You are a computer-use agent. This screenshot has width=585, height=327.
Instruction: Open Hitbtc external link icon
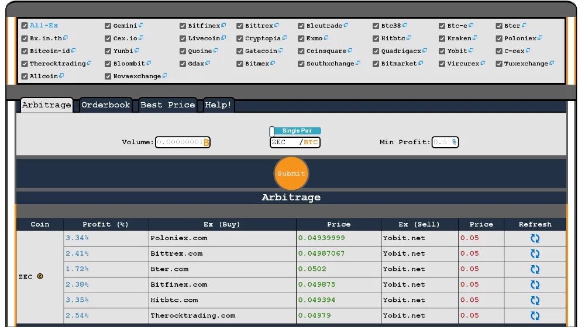408,38
